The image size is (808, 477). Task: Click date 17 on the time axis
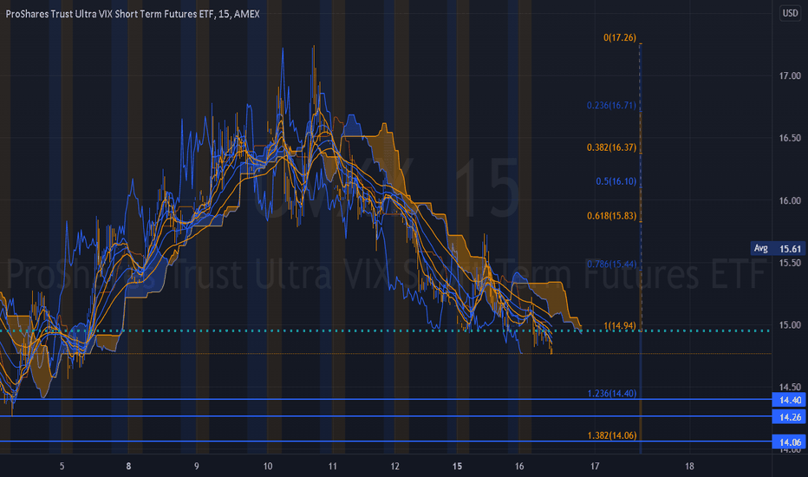(x=596, y=467)
